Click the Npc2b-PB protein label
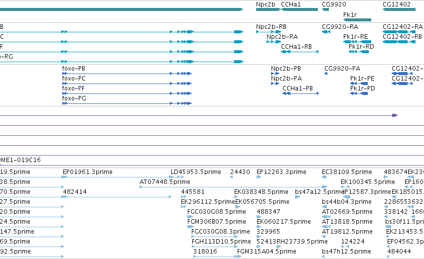Screen dimensions: 424x259 286,69
